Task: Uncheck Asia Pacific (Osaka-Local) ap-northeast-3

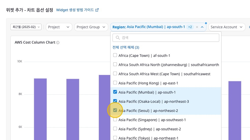Action: coord(115,101)
